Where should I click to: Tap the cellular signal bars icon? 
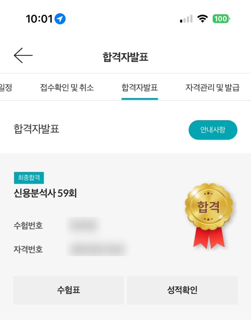pyautogui.click(x=186, y=19)
